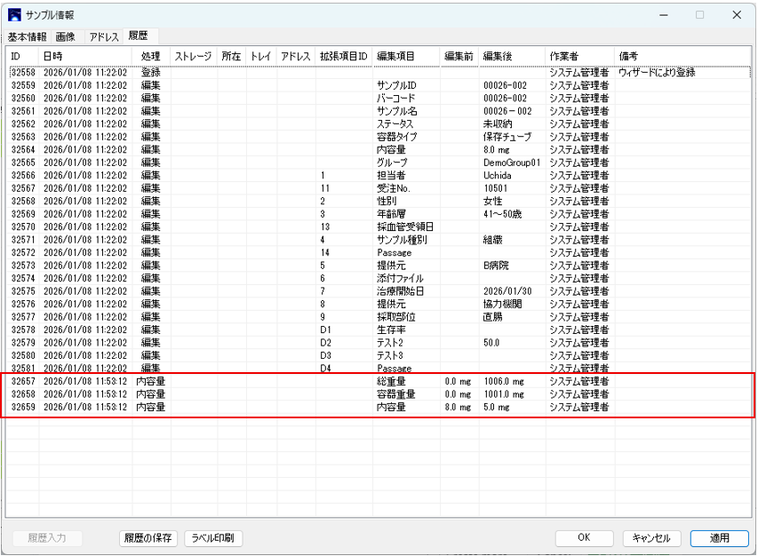Click the 履歴の保存 button
Viewport: 758px width, 556px height.
149,538
